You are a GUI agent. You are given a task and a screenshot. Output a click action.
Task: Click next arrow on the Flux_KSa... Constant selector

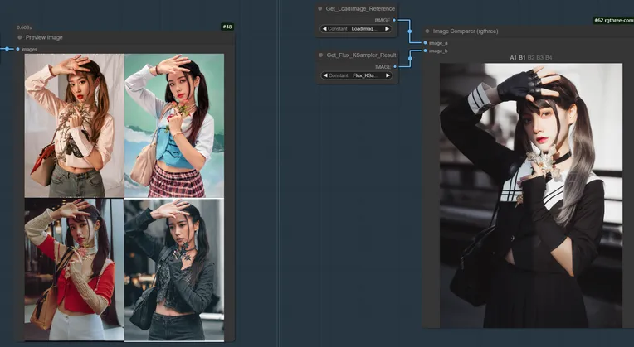(x=388, y=75)
